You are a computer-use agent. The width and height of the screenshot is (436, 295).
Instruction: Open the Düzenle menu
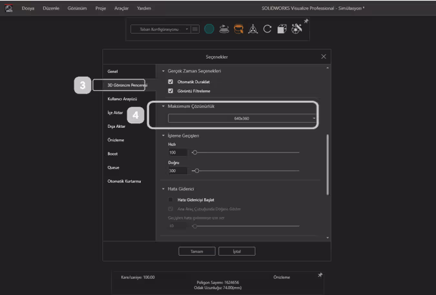click(51, 8)
